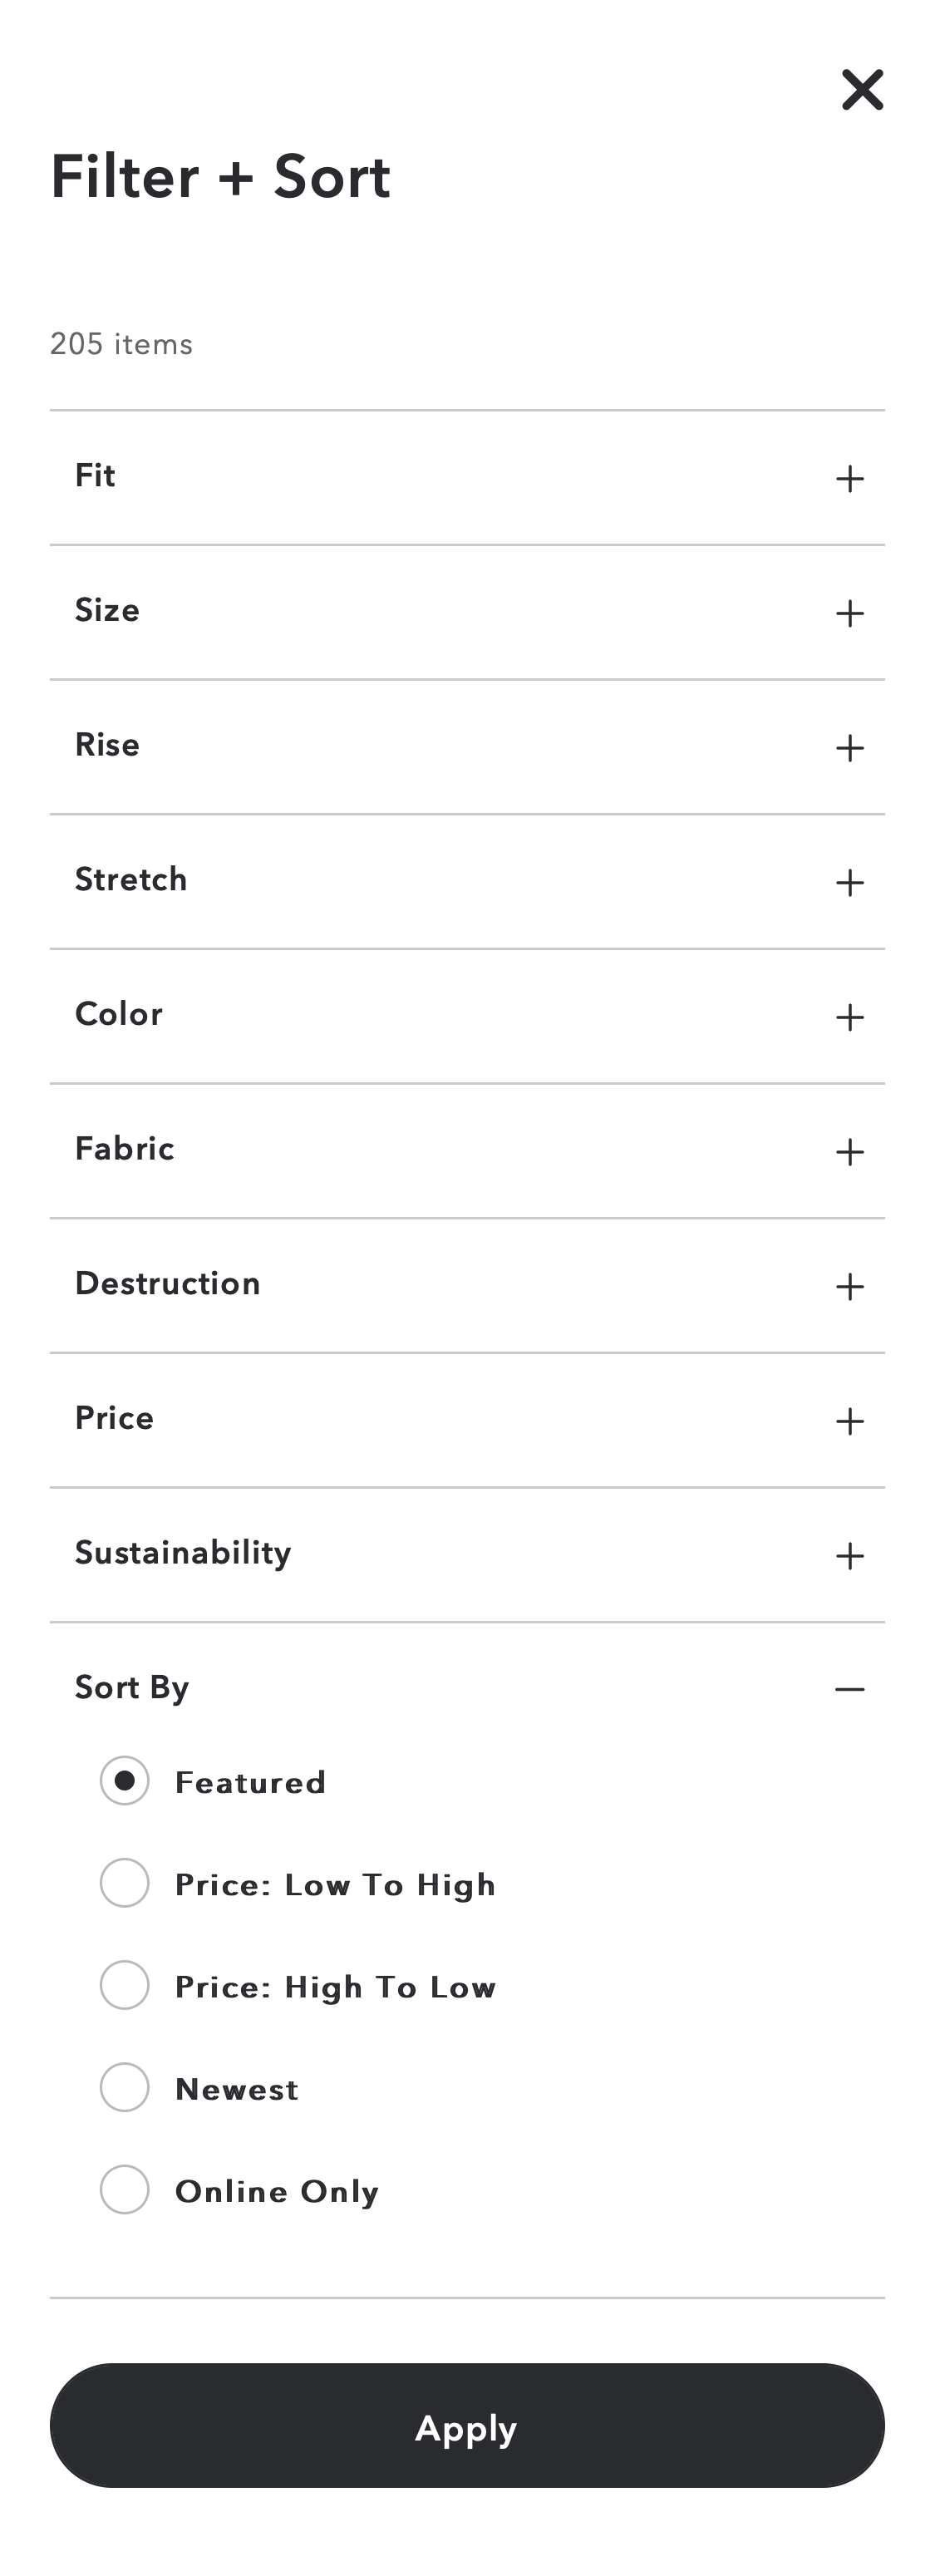Select Price: Low To High sorting
This screenshot has width=935, height=2576.
click(124, 1883)
